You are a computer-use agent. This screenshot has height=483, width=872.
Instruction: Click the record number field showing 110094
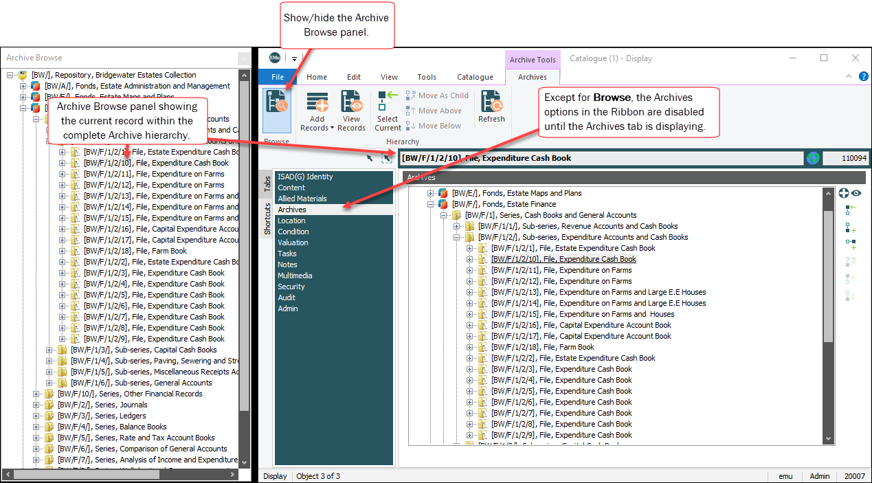pyautogui.click(x=847, y=158)
